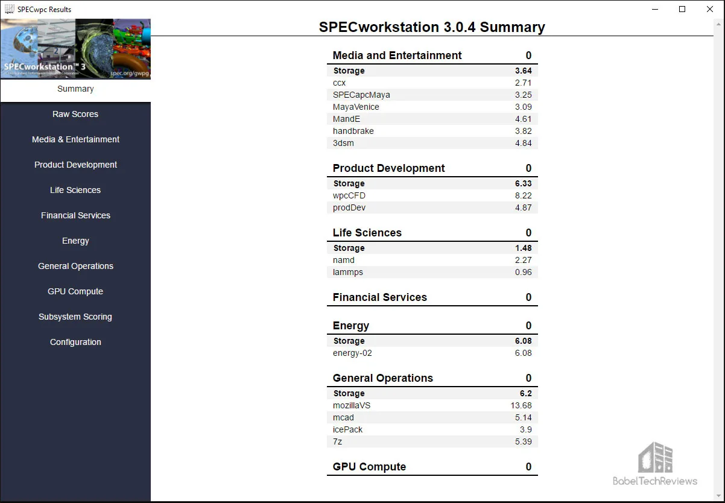Click the wpcCFD score 8.22
This screenshot has height=503, width=725.
click(523, 195)
